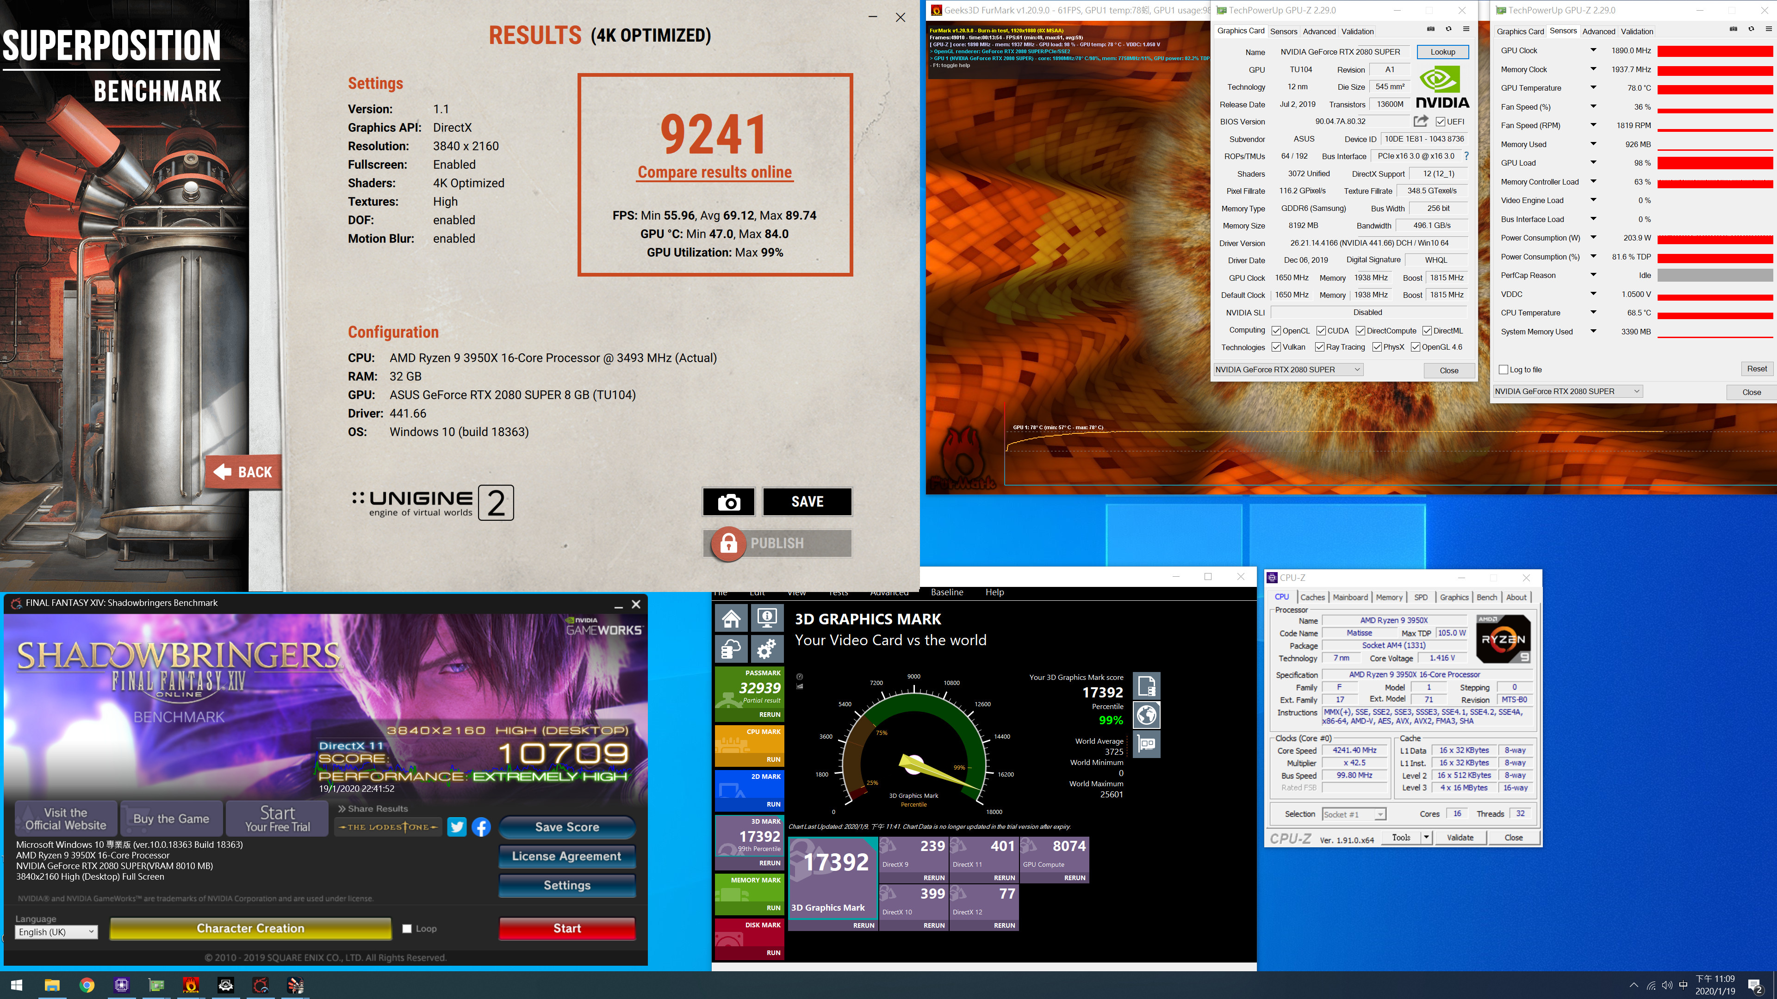Switch to Advanced tab in GPU-Z Graphics Card window
The height and width of the screenshot is (999, 1777).
click(x=1319, y=31)
